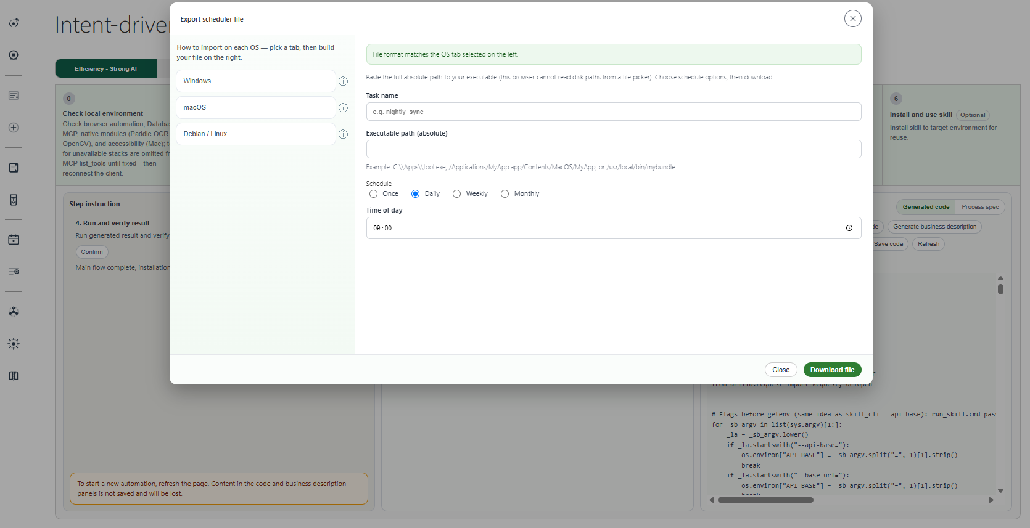The height and width of the screenshot is (528, 1030).
Task: Click the Close button in dialog footer
Action: click(x=781, y=370)
